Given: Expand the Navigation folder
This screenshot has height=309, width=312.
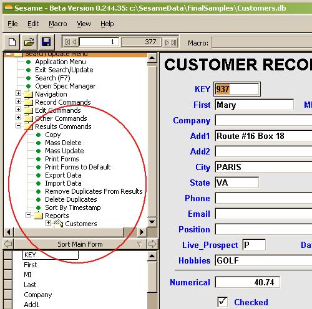Looking at the screenshot, I should [18, 93].
